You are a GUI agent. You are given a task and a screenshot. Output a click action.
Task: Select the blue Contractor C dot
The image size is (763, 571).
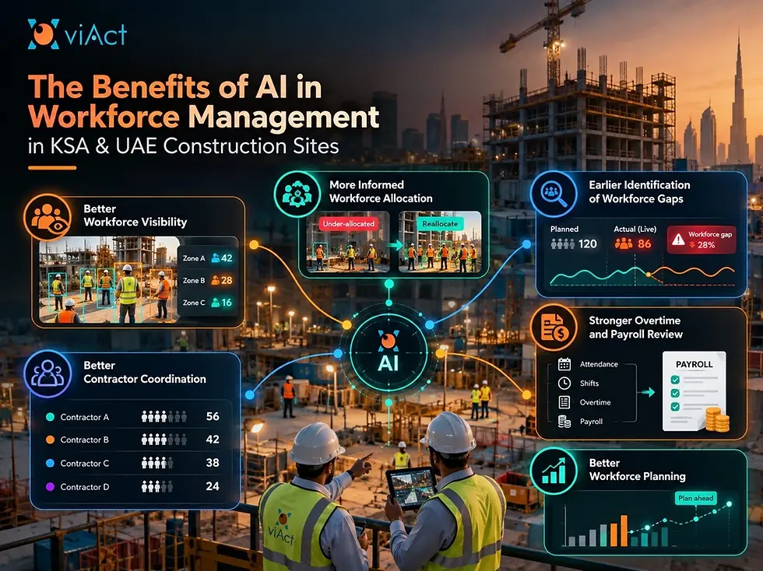pos(50,463)
